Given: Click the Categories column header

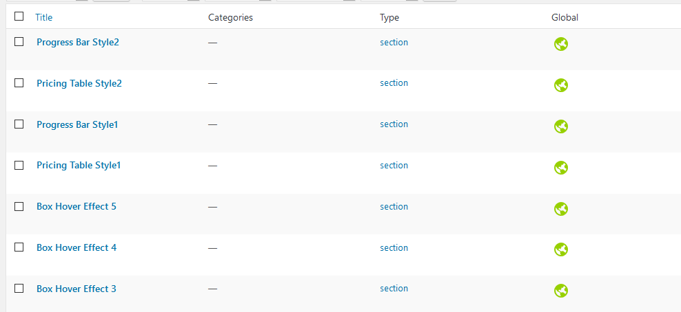Looking at the screenshot, I should point(230,18).
